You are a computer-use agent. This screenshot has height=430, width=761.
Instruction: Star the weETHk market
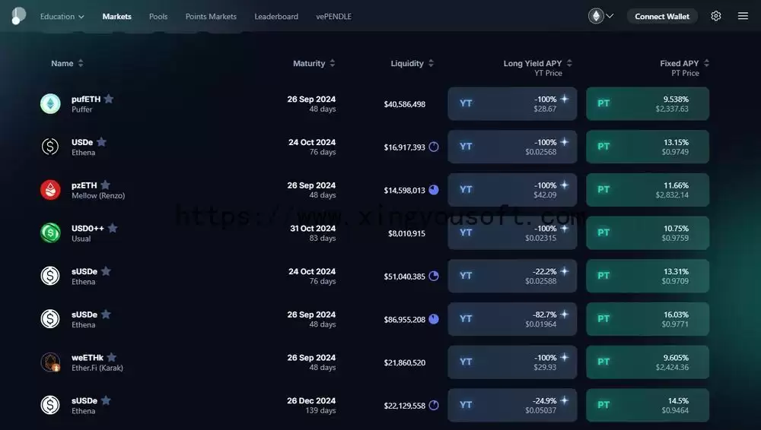click(112, 357)
